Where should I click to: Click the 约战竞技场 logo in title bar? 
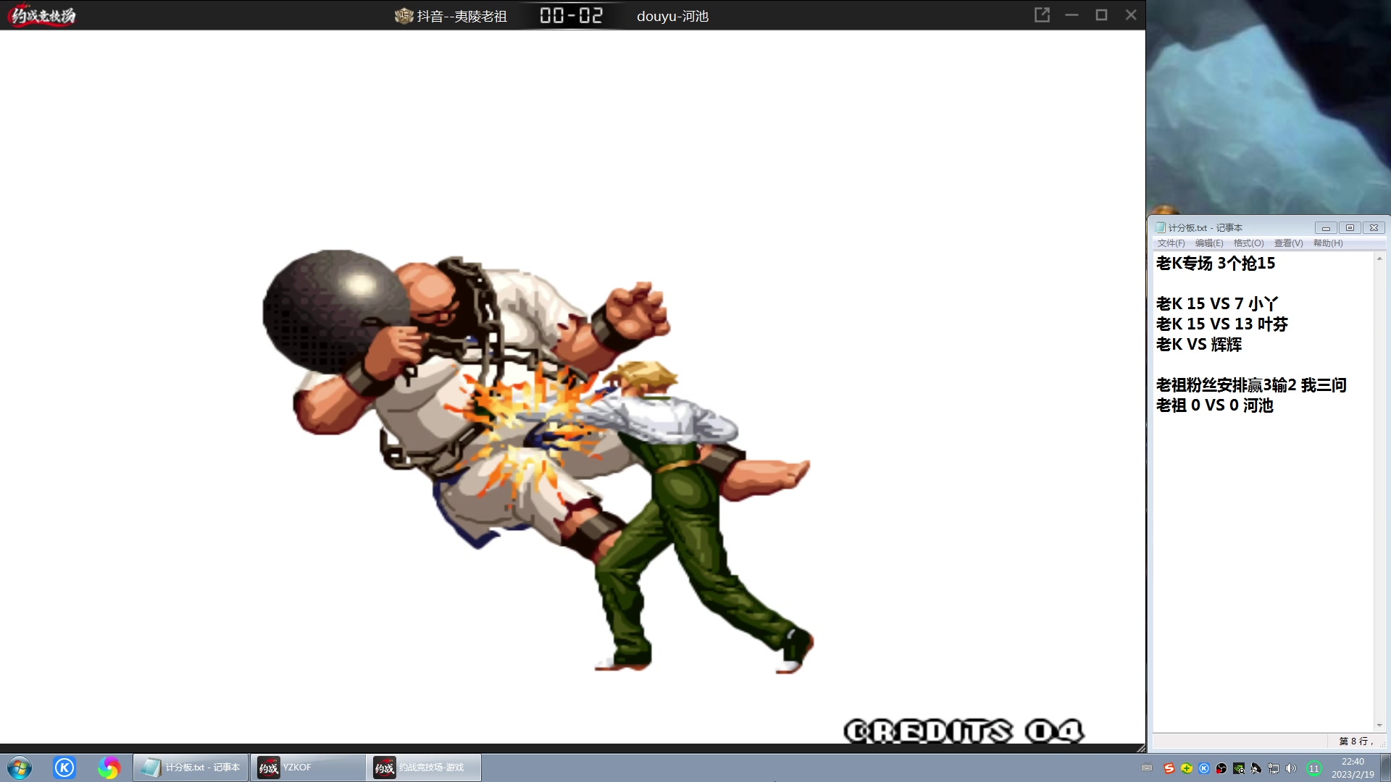click(x=43, y=15)
